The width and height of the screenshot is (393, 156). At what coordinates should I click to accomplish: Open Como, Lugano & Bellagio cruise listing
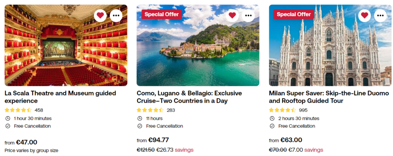(189, 97)
